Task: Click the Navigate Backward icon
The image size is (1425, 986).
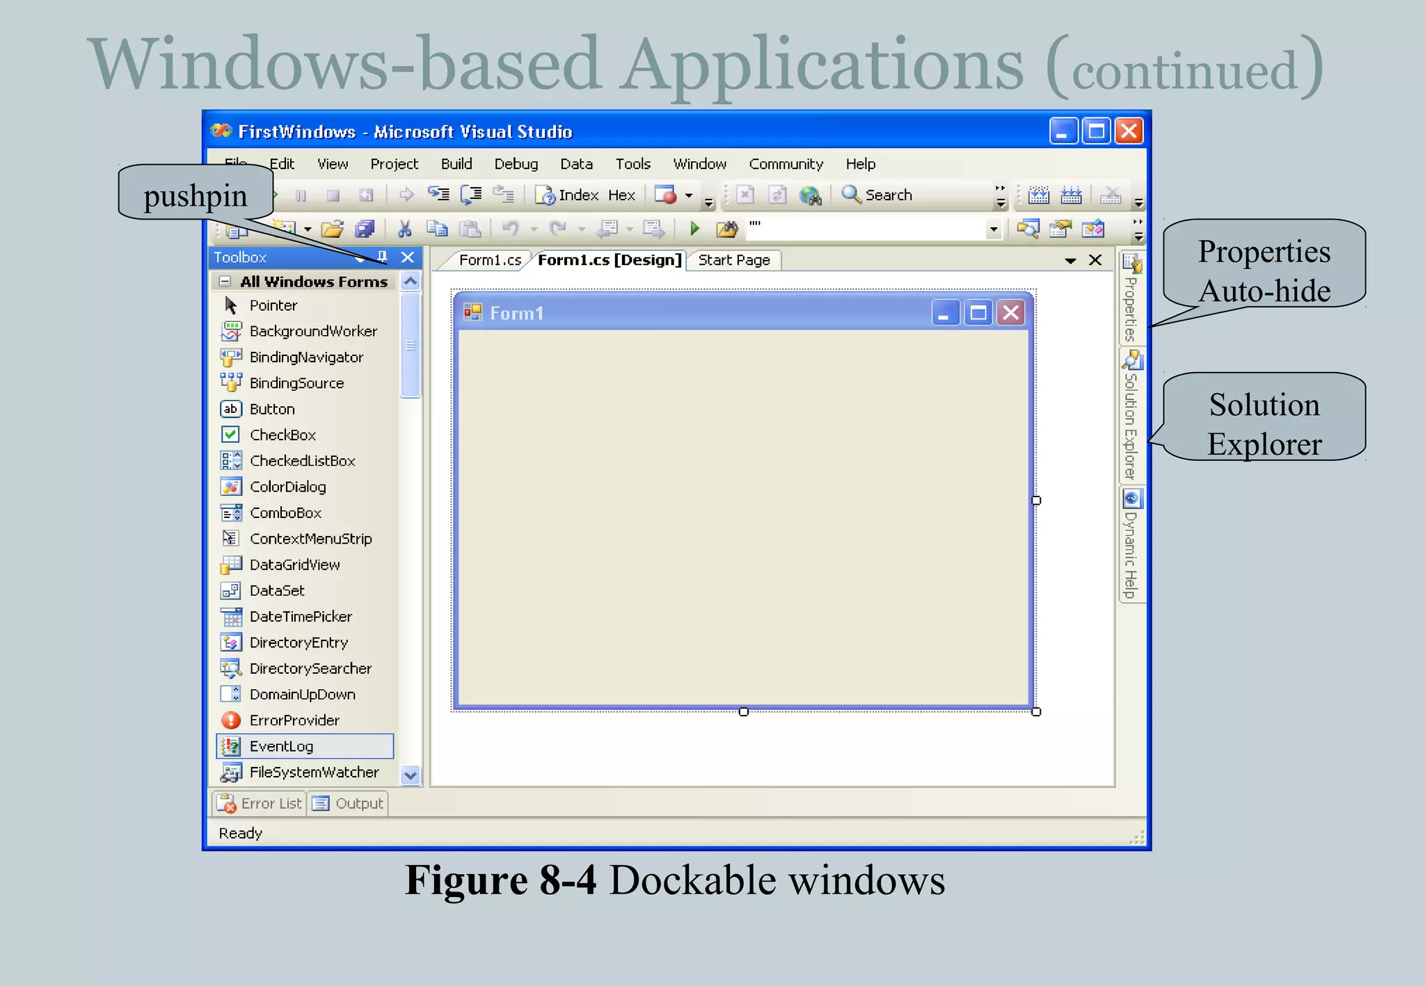Action: click(607, 228)
